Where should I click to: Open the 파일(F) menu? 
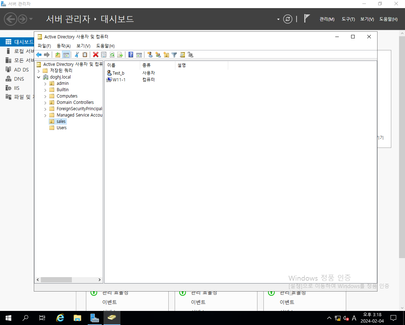[44, 46]
